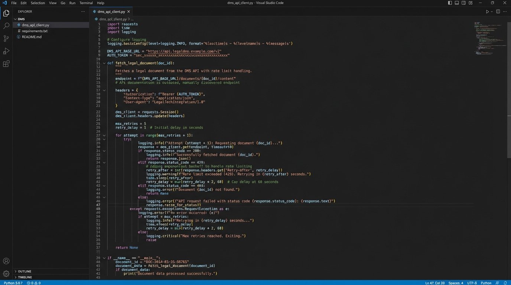This screenshot has height=285, width=511.
Task: Open the Search view in activity bar
Action: click(6, 26)
